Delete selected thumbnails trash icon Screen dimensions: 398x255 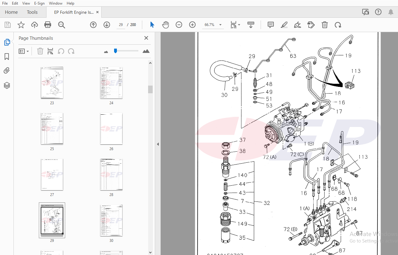click(40, 51)
